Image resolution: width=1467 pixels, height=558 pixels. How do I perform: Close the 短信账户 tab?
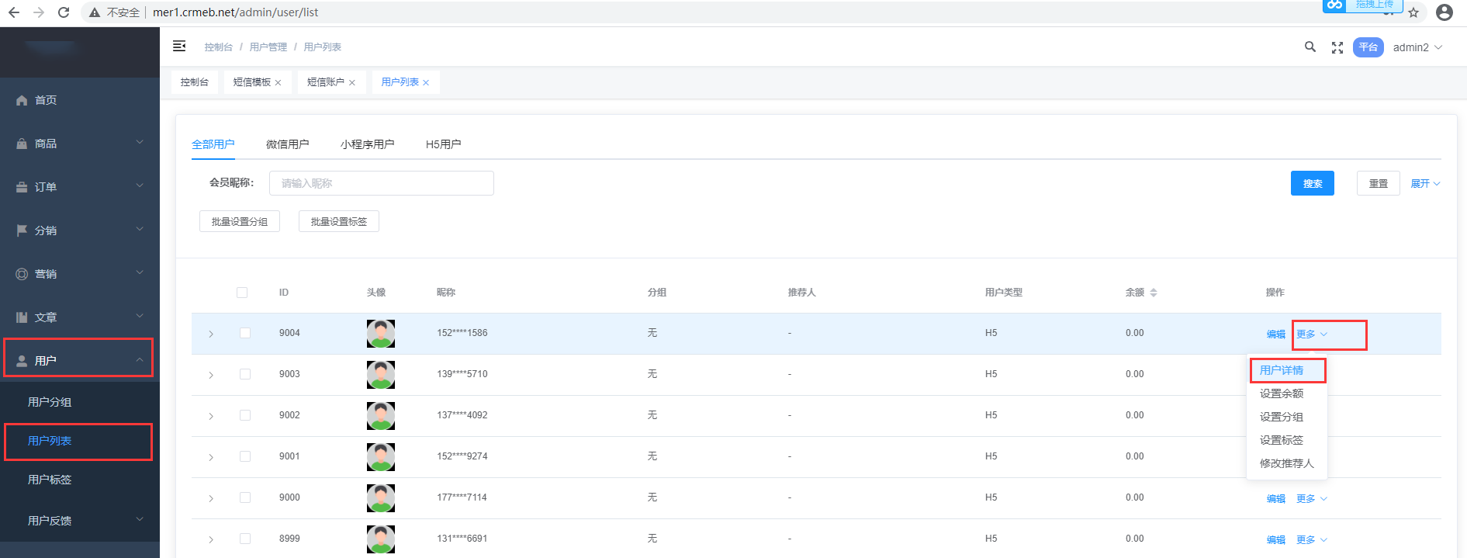pyautogui.click(x=351, y=83)
